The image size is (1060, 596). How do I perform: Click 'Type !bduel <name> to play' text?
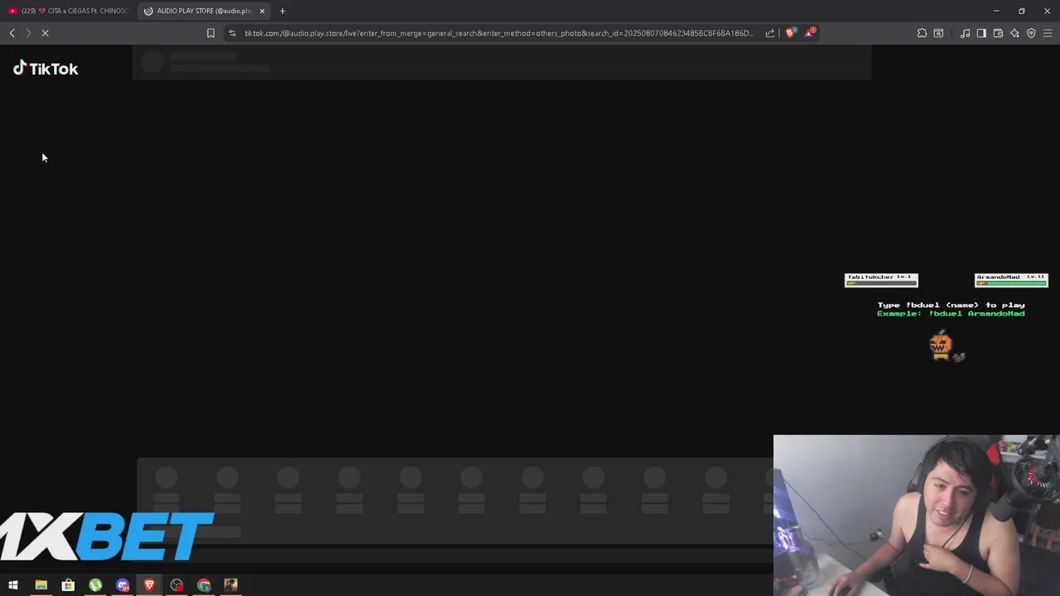coord(951,305)
